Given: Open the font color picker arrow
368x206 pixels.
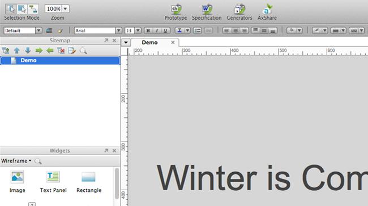Looking at the screenshot, I should 187,30.
